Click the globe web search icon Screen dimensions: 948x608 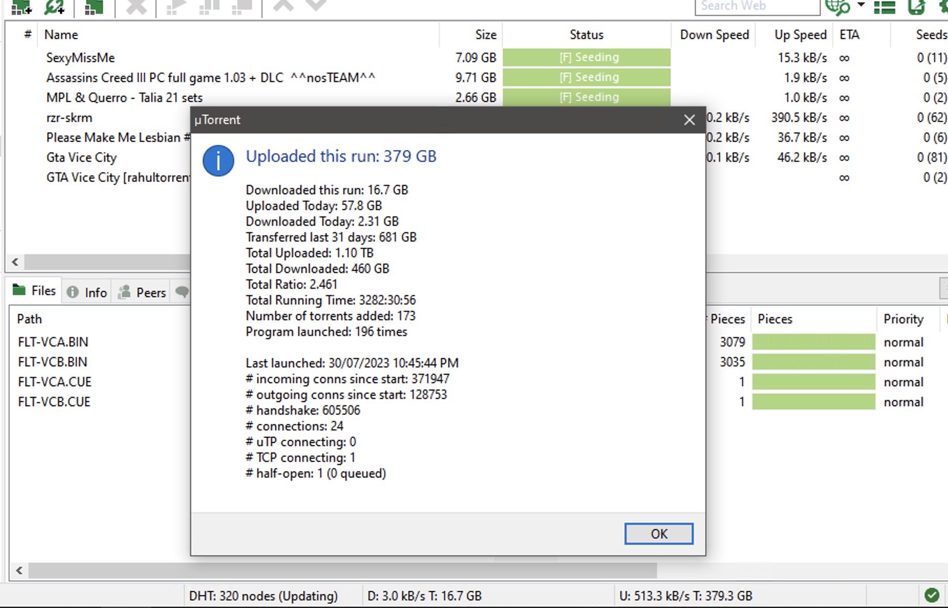tap(838, 7)
